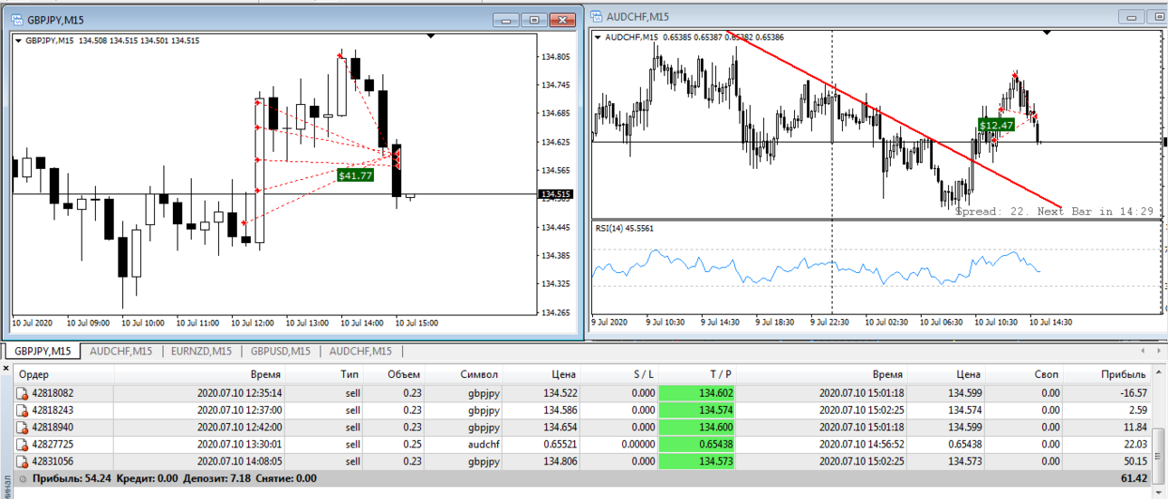Sort by the Своп column header
Viewport: 1168px width, 499px height.
click(1023, 374)
